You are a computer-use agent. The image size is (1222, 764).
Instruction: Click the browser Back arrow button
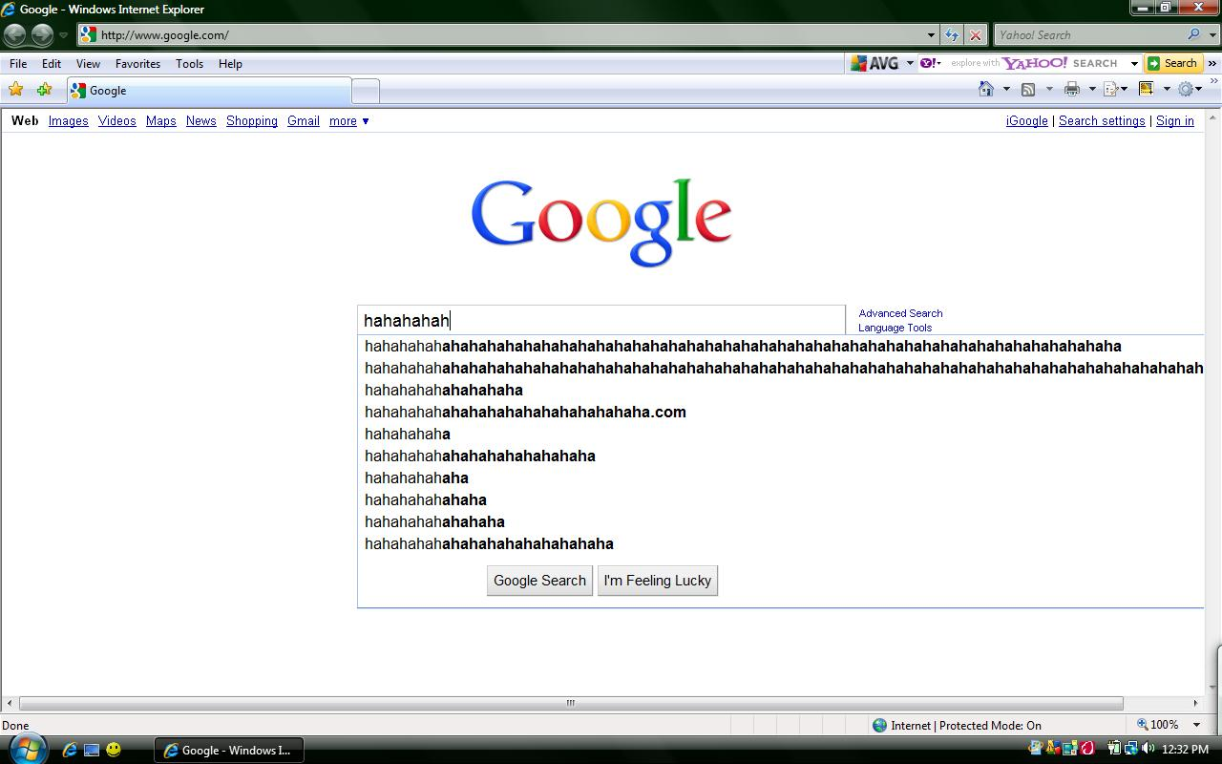click(x=15, y=35)
